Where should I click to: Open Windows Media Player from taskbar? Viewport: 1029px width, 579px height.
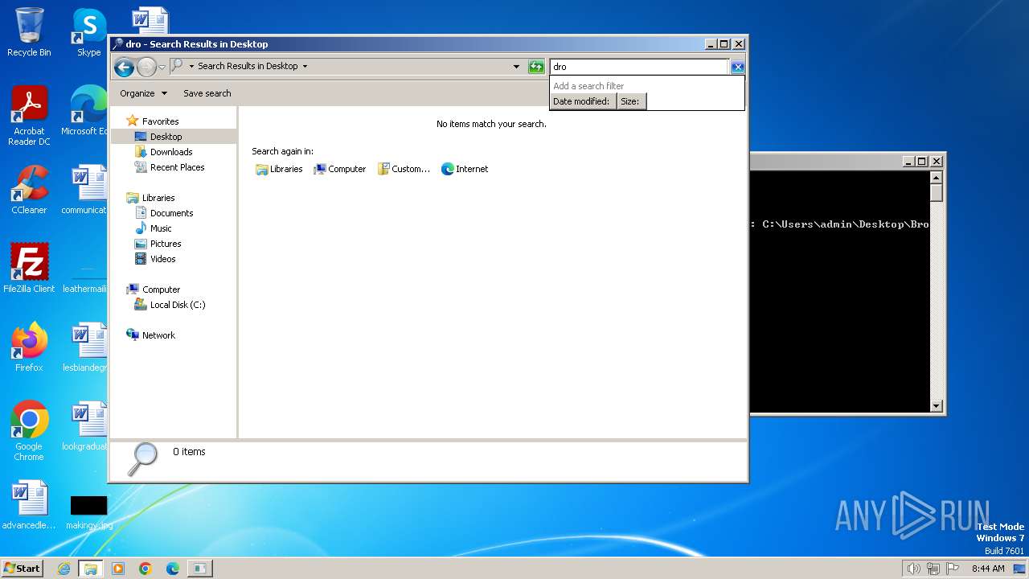[x=118, y=569]
